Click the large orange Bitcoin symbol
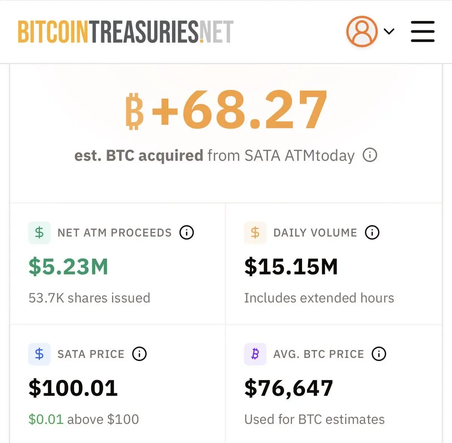The width and height of the screenshot is (452, 443). (134, 111)
